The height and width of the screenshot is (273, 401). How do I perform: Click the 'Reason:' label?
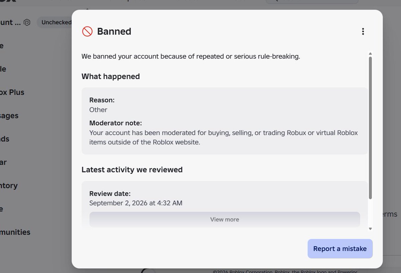102,100
